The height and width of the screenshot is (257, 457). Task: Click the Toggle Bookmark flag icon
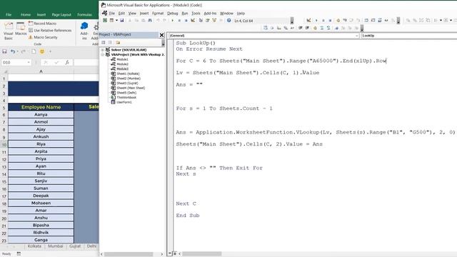pos(336,28)
